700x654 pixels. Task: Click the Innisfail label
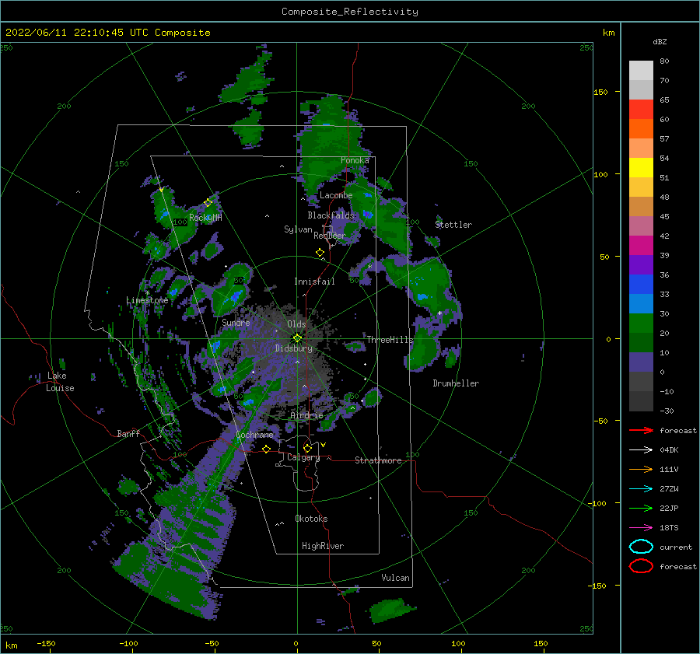(314, 282)
